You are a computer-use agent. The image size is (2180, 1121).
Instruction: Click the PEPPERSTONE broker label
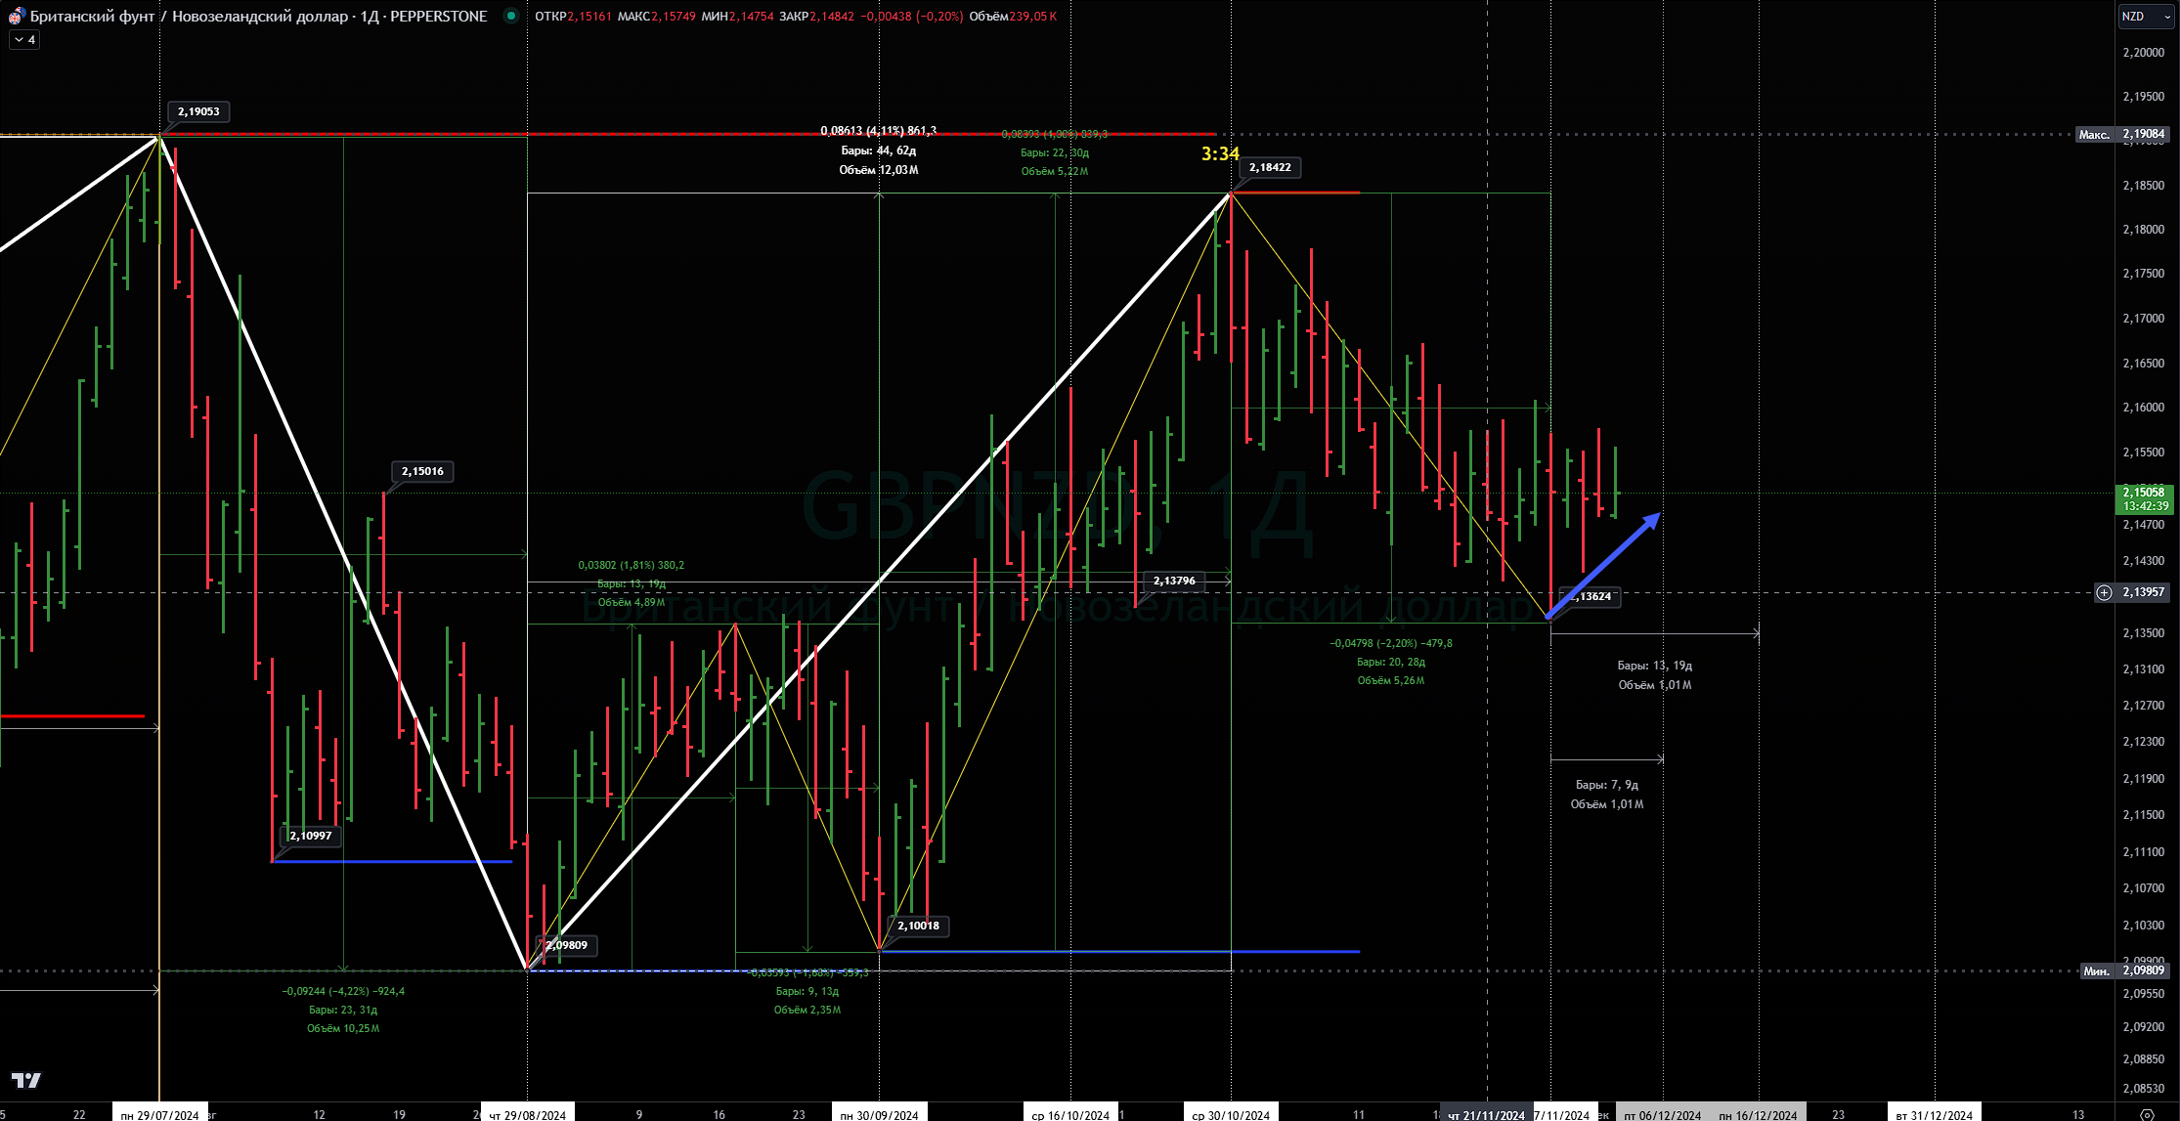click(438, 16)
